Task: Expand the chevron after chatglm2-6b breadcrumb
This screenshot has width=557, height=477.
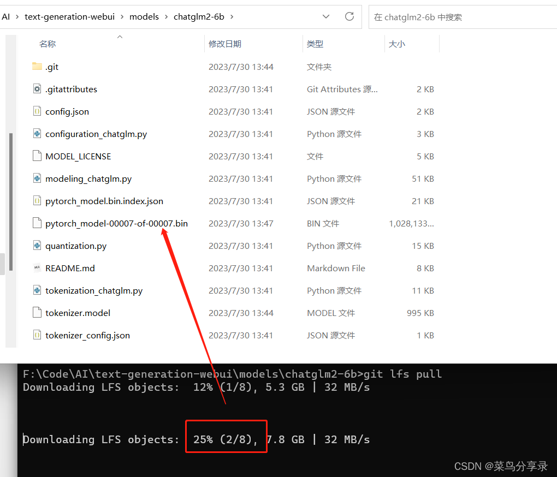Action: 232,17
